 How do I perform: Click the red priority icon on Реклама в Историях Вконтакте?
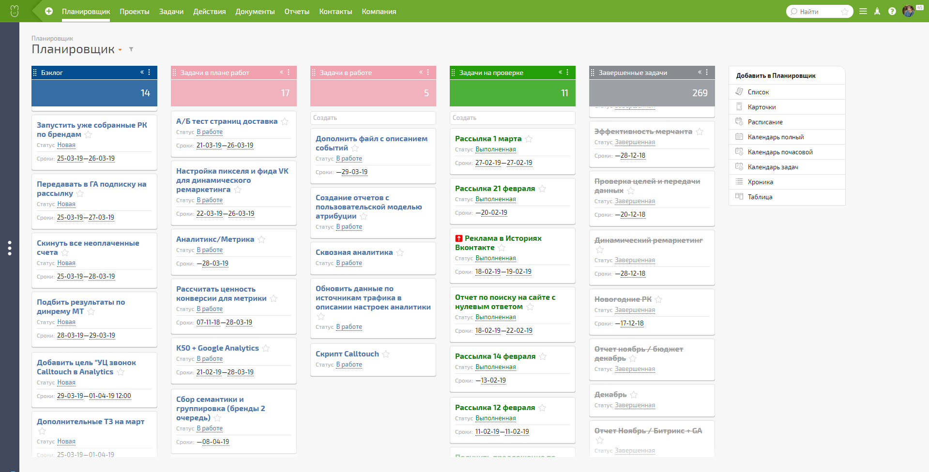coord(459,238)
